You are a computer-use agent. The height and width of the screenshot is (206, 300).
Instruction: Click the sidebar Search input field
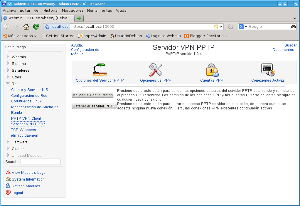click(x=41, y=162)
